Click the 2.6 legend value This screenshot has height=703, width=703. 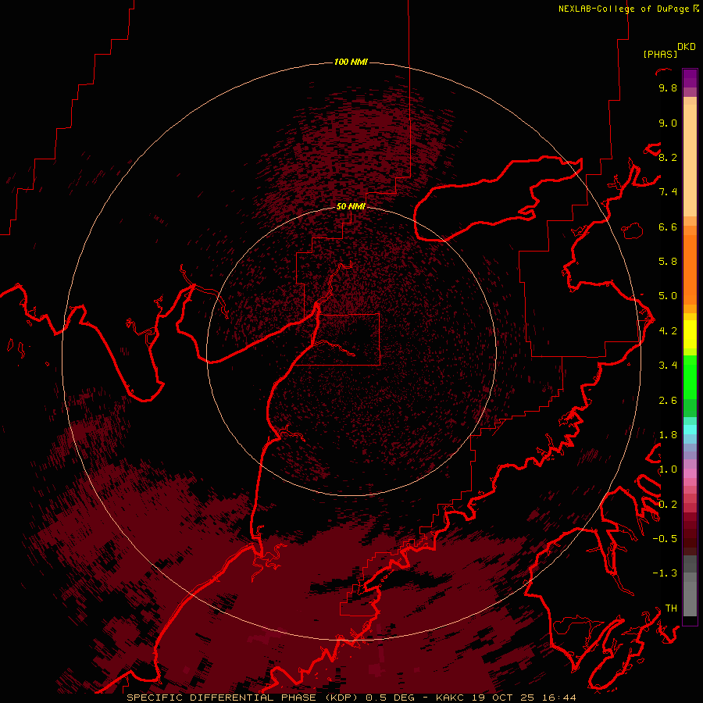[x=668, y=401]
